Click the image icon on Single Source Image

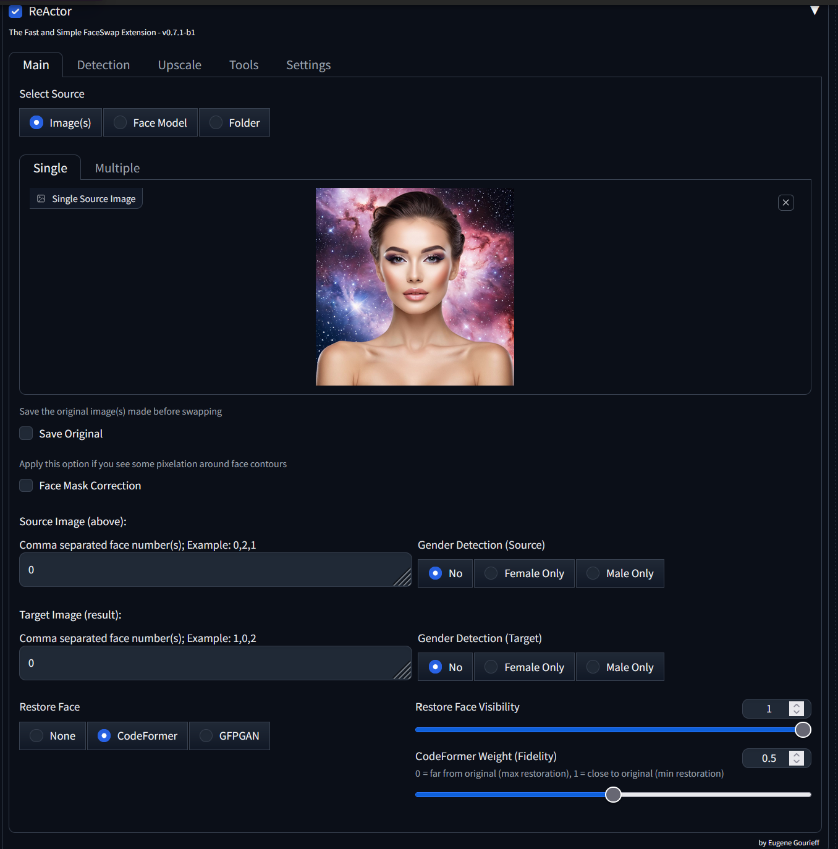point(41,198)
